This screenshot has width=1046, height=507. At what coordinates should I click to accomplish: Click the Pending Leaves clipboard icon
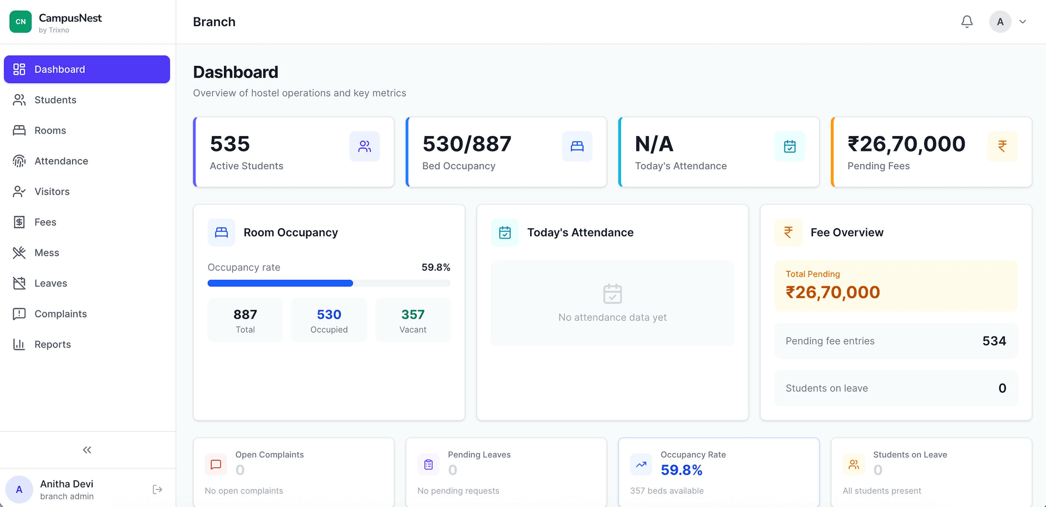(428, 465)
